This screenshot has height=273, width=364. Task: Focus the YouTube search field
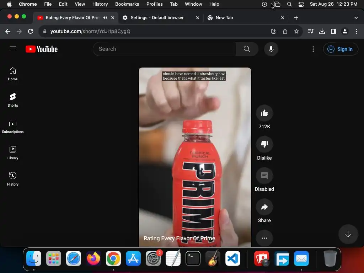(164, 49)
